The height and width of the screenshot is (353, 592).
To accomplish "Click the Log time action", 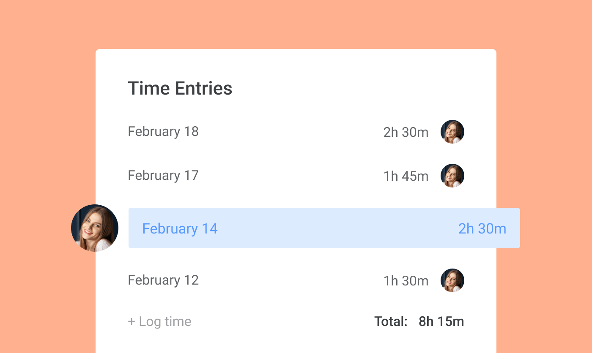I will [x=160, y=321].
